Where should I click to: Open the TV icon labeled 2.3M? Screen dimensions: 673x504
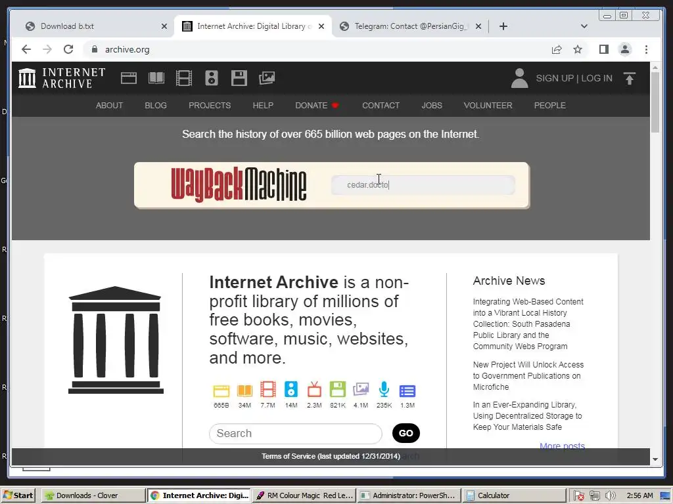[314, 390]
